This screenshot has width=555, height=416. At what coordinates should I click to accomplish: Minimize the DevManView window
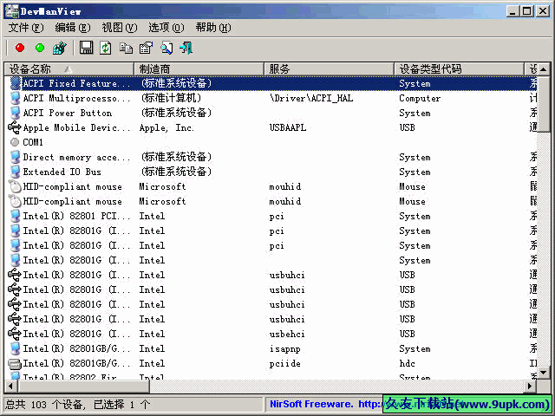[x=513, y=11]
